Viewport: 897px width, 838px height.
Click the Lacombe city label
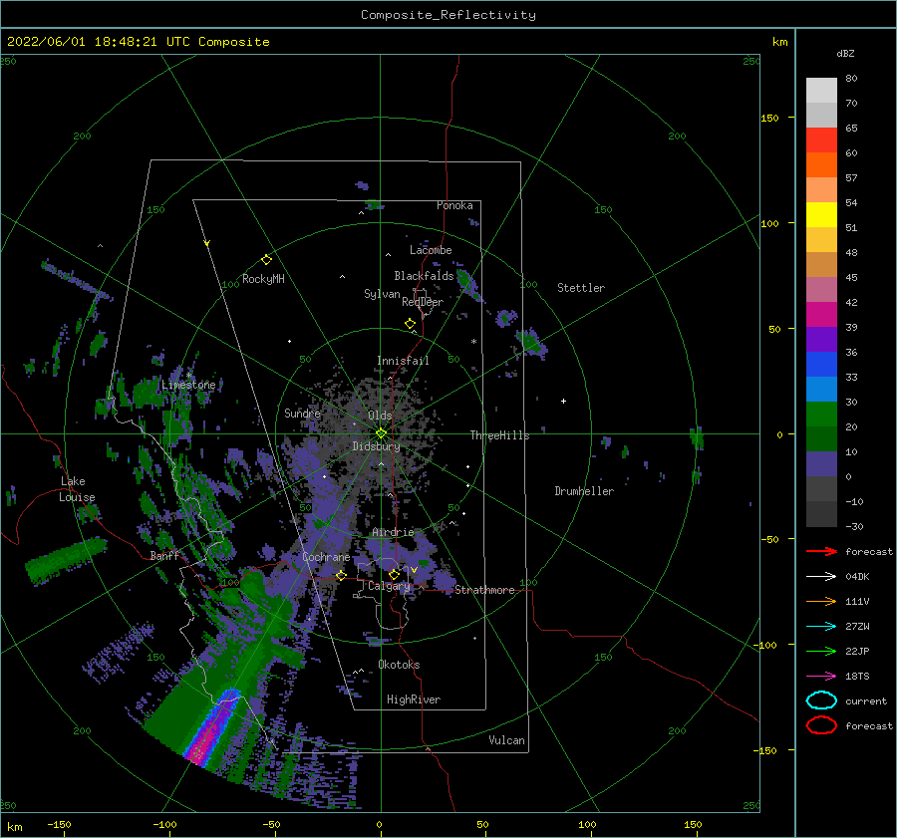click(431, 250)
